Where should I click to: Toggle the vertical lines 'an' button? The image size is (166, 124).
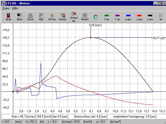click(x=161, y=17)
